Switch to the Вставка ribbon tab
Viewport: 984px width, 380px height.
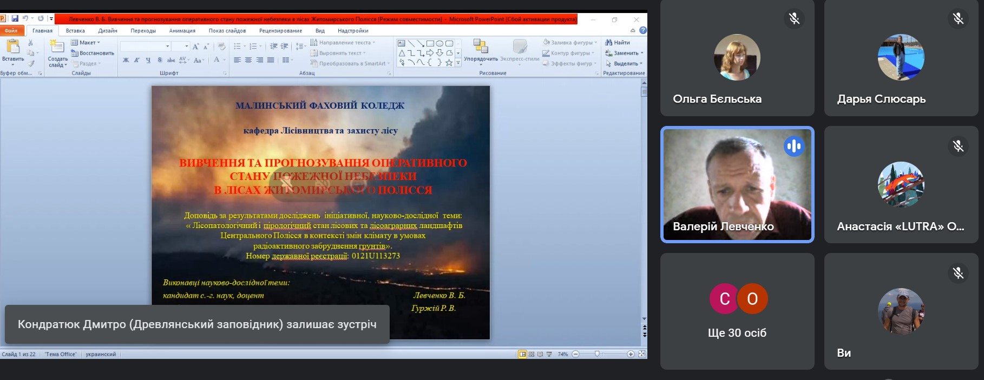coord(75,31)
